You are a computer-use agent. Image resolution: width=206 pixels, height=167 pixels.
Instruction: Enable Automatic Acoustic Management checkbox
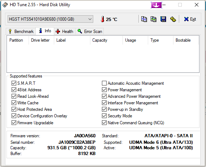pyautogui.click(x=104, y=83)
